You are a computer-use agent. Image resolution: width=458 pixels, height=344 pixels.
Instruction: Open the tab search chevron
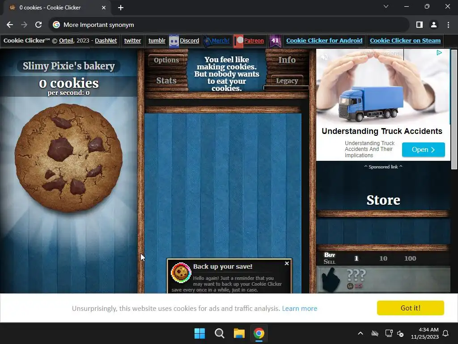[386, 6]
